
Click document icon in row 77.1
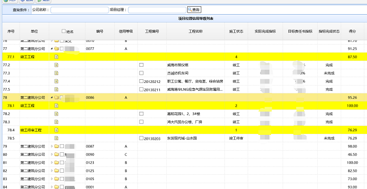56,57
